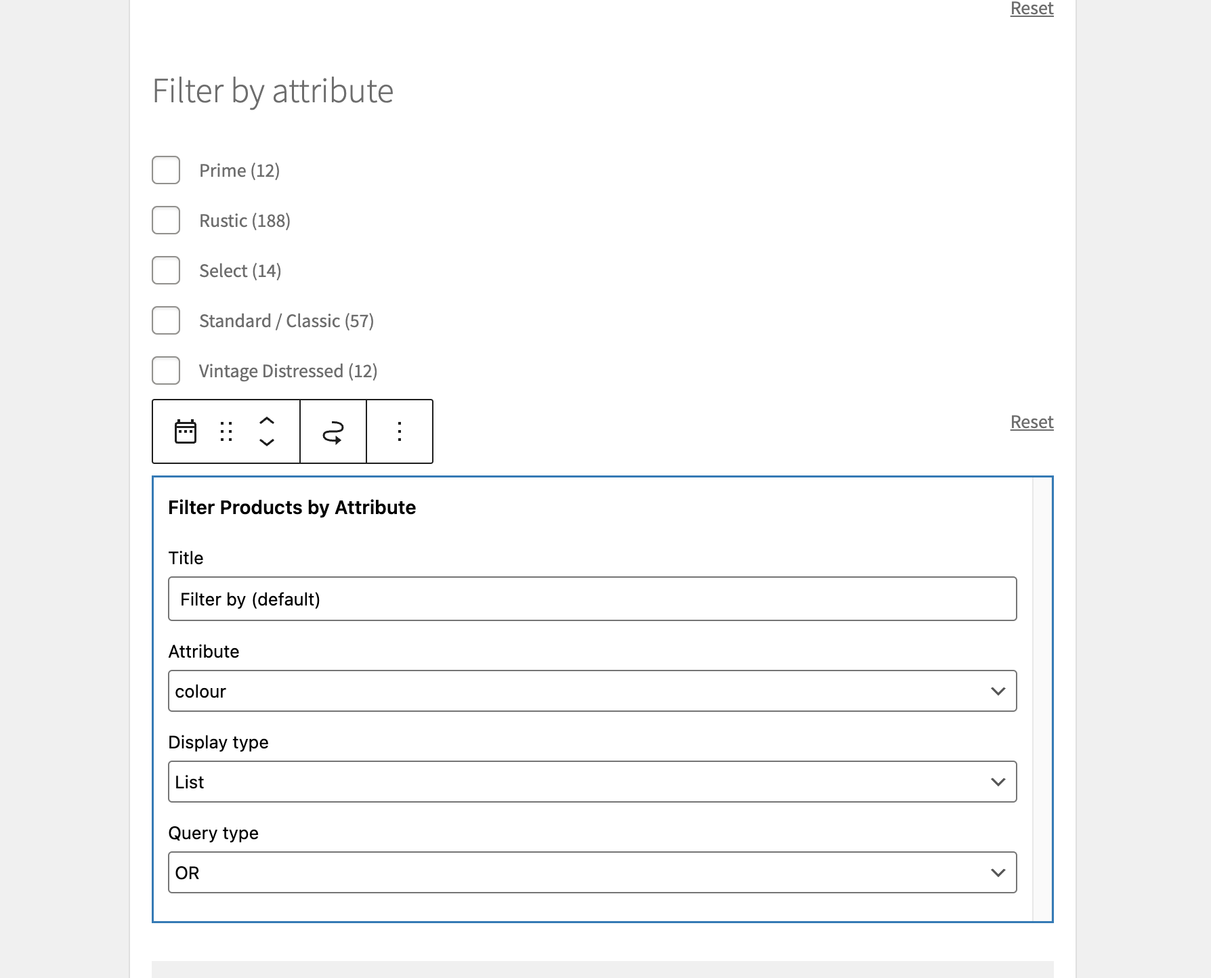The image size is (1211, 978).
Task: Click the legacy widget calendar block icon
Action: point(186,431)
